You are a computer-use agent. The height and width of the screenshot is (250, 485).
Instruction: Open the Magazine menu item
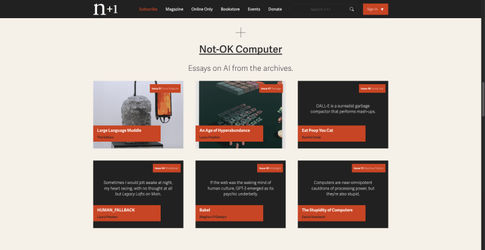[x=174, y=9]
